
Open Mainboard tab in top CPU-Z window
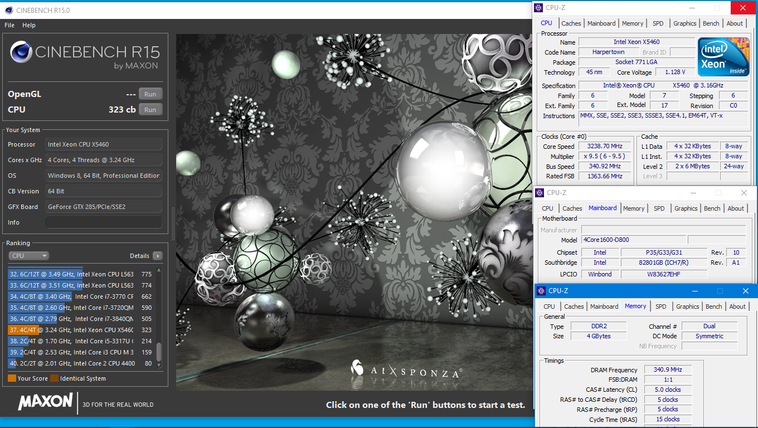601,23
